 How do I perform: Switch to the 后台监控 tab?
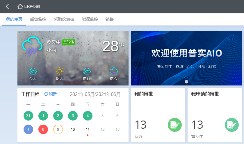[38, 19]
